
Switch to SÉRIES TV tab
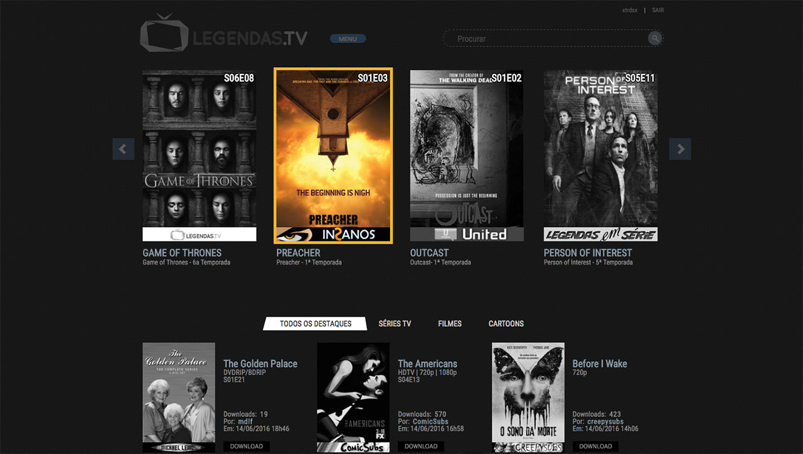pyautogui.click(x=395, y=324)
